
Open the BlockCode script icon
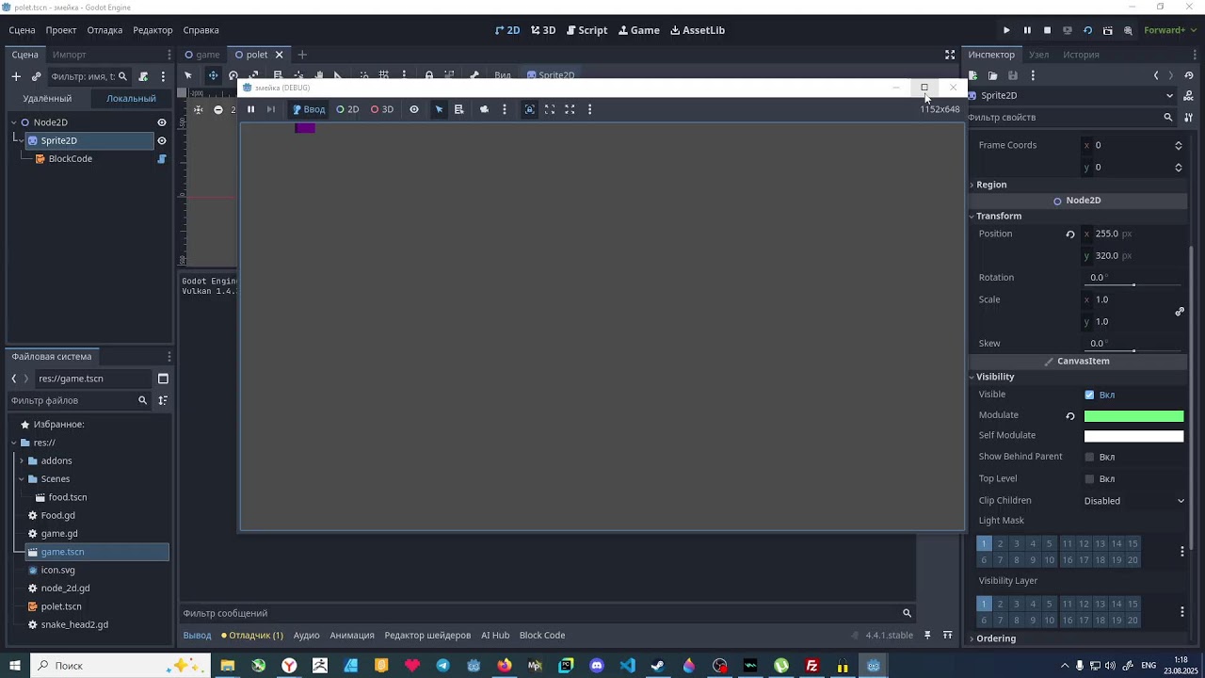pos(162,159)
